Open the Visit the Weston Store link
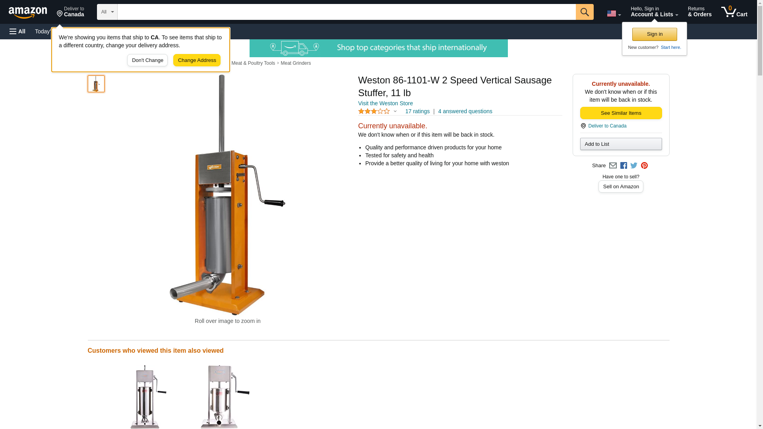The height and width of the screenshot is (429, 763). point(385,103)
